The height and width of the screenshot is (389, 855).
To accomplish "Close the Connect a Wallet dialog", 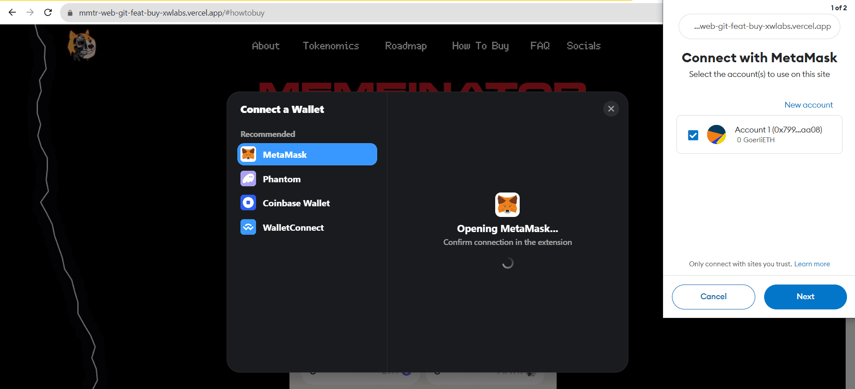I will click(x=611, y=109).
